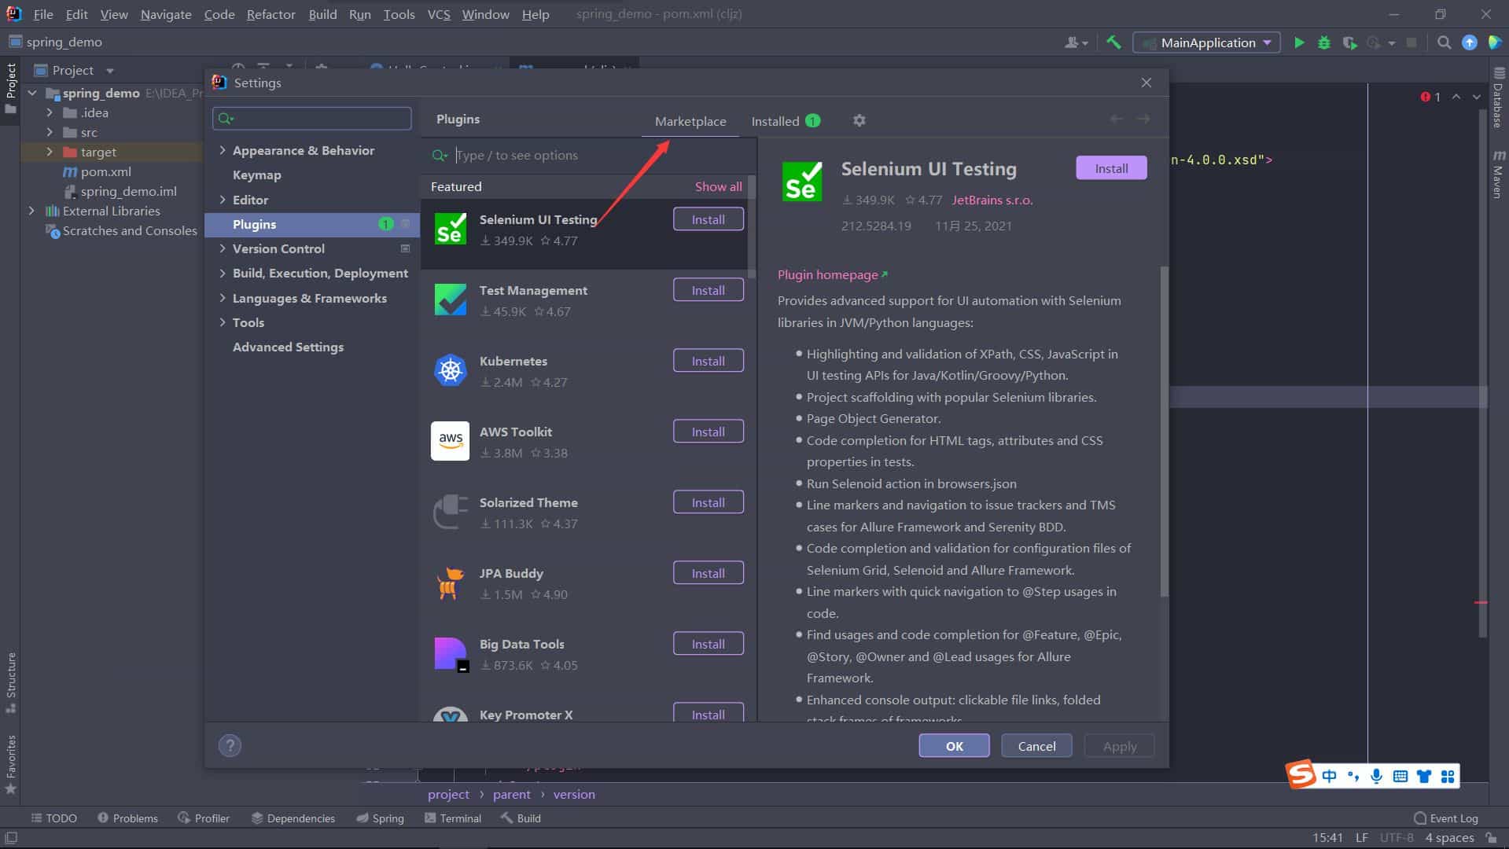Expand External Libraries in project tree
Screen dimensions: 1509x849
click(31, 211)
